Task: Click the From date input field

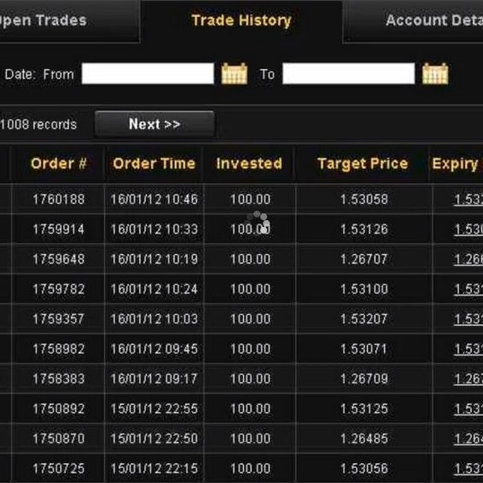Action: tap(148, 74)
